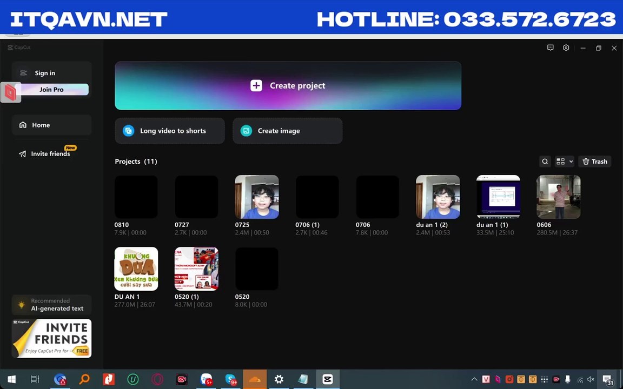The image size is (623, 389).
Task: Show hidden system tray icons
Action: click(x=474, y=379)
